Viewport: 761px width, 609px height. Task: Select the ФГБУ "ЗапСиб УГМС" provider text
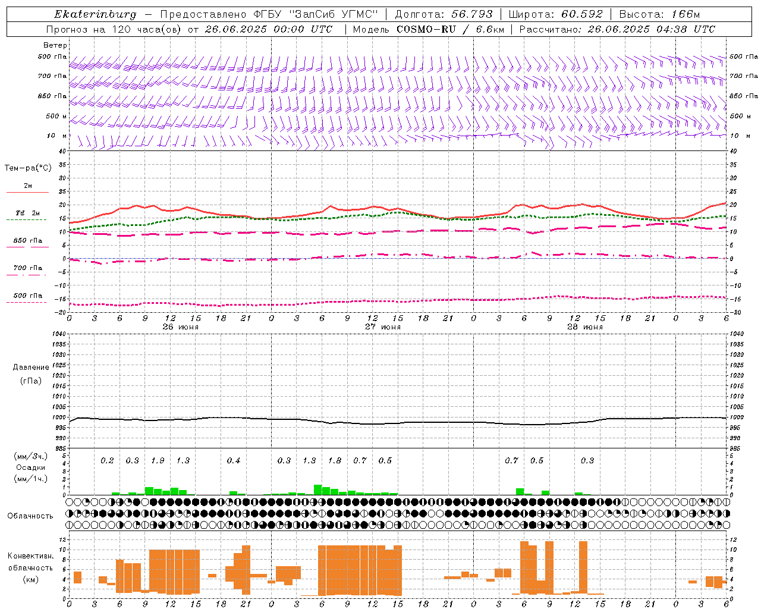317,14
